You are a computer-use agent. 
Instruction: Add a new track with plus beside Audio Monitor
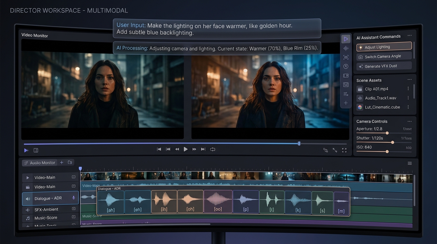click(x=62, y=162)
